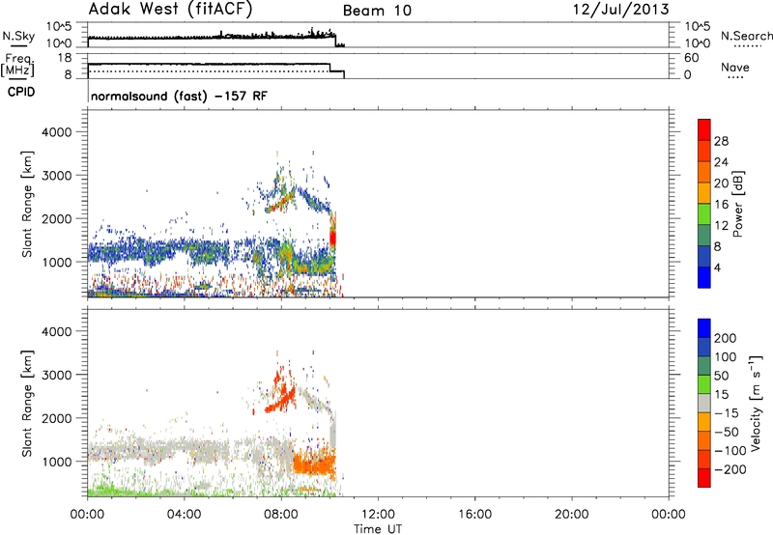
Task: Click the 20:00 time tick label
Action: [572, 515]
